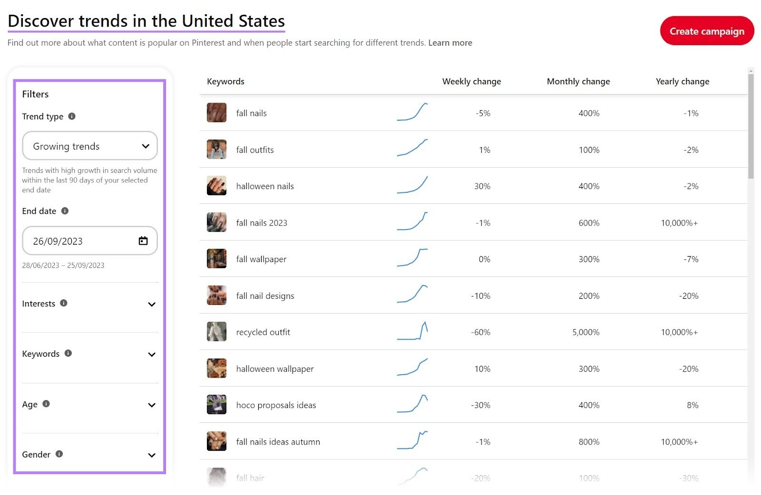This screenshot has height=495, width=761.
Task: Expand the Interests filter section
Action: click(x=151, y=304)
